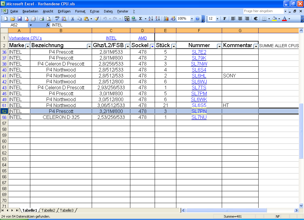304x220 pixels.
Task: Create a new blank workbook
Action: point(6,19)
